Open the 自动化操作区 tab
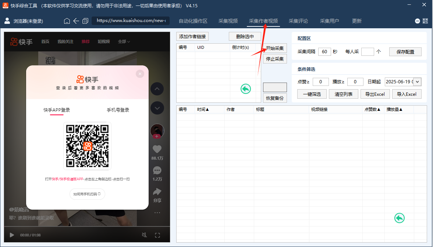 tap(193, 21)
